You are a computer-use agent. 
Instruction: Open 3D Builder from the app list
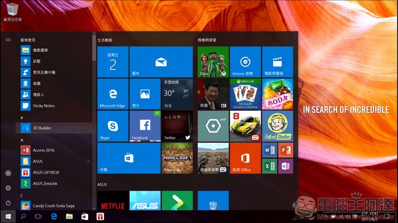click(54, 128)
